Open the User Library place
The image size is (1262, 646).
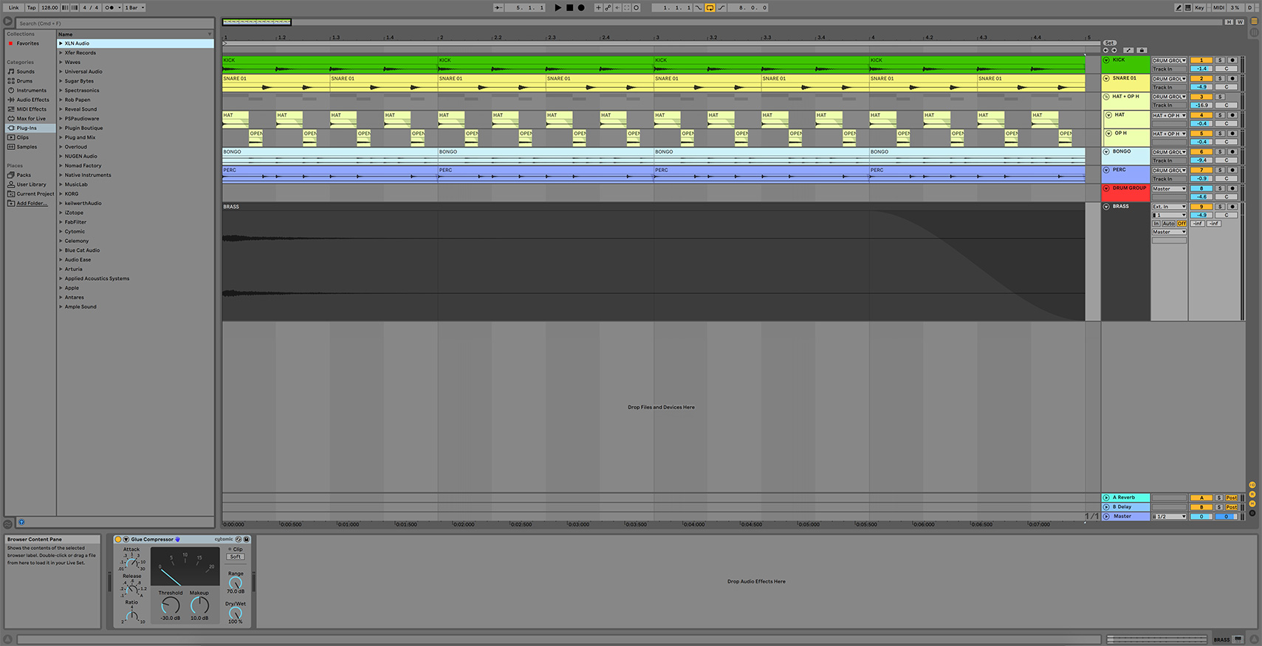coord(31,185)
